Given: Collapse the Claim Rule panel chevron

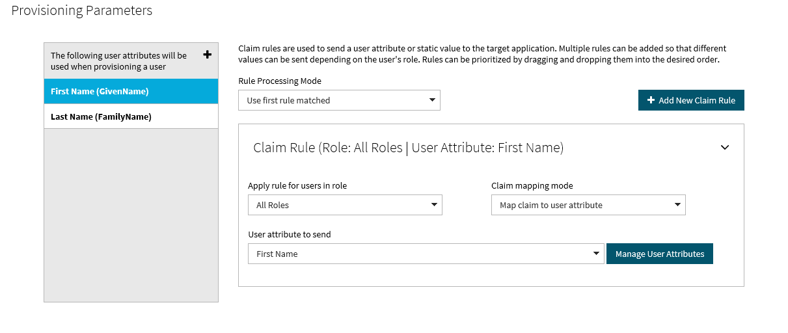Looking at the screenshot, I should click(x=725, y=148).
